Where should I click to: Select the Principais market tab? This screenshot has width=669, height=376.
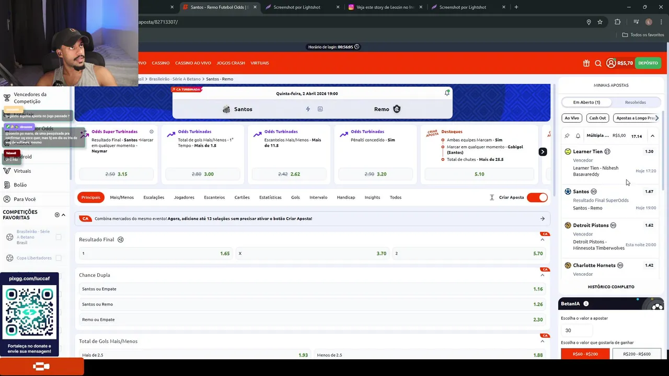pyautogui.click(x=90, y=197)
